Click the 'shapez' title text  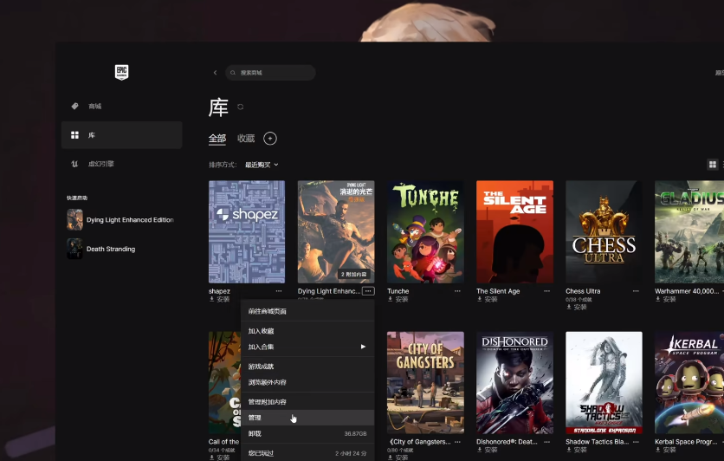pos(219,291)
